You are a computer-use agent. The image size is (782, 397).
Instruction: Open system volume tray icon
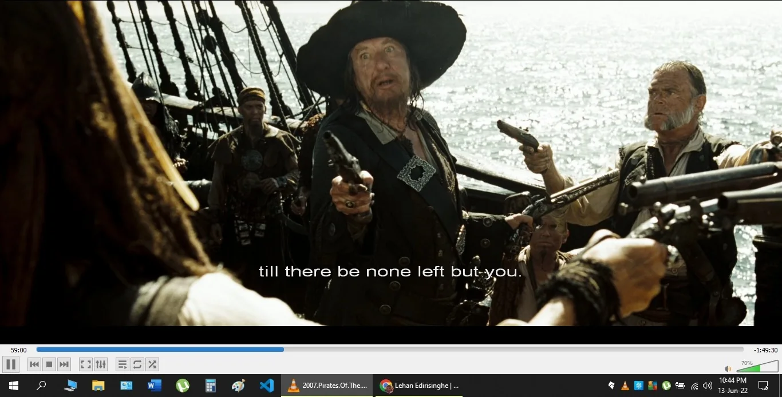[x=708, y=386]
